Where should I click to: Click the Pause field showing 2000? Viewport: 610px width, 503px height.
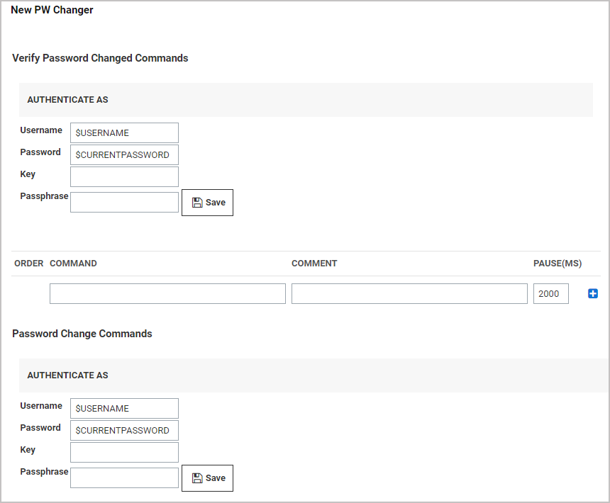[x=550, y=293]
